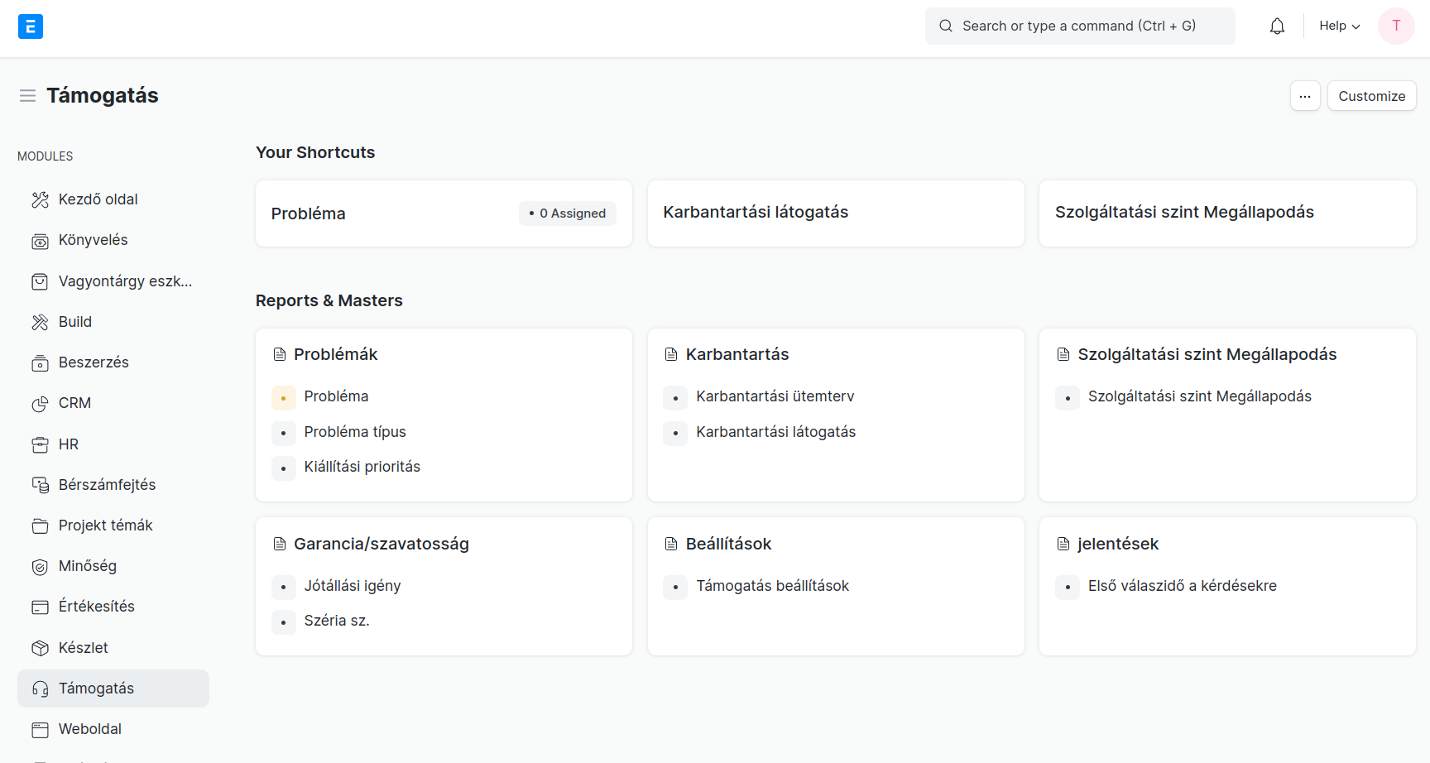Expand the Help dropdown
Screen dimensions: 1430x763
point(1339,26)
